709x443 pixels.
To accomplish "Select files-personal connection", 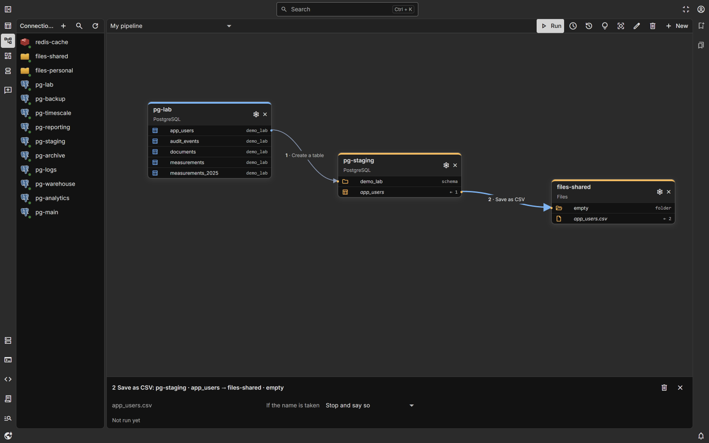I will coord(60,70).
